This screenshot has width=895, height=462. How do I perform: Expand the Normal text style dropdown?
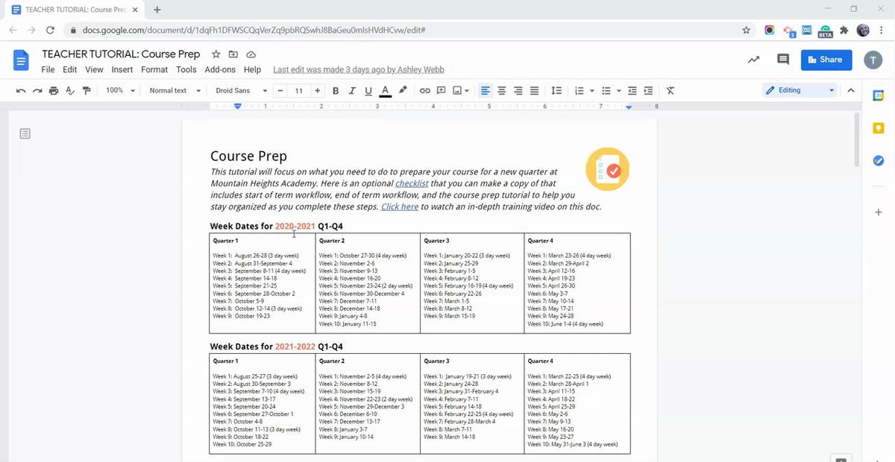click(x=175, y=91)
